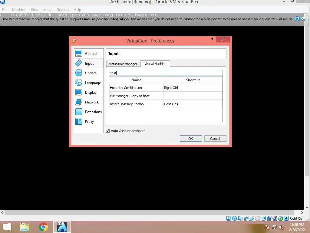Click the 'Host+Ins' shortcut cell
Screen dimensions: 310x233
193,104
